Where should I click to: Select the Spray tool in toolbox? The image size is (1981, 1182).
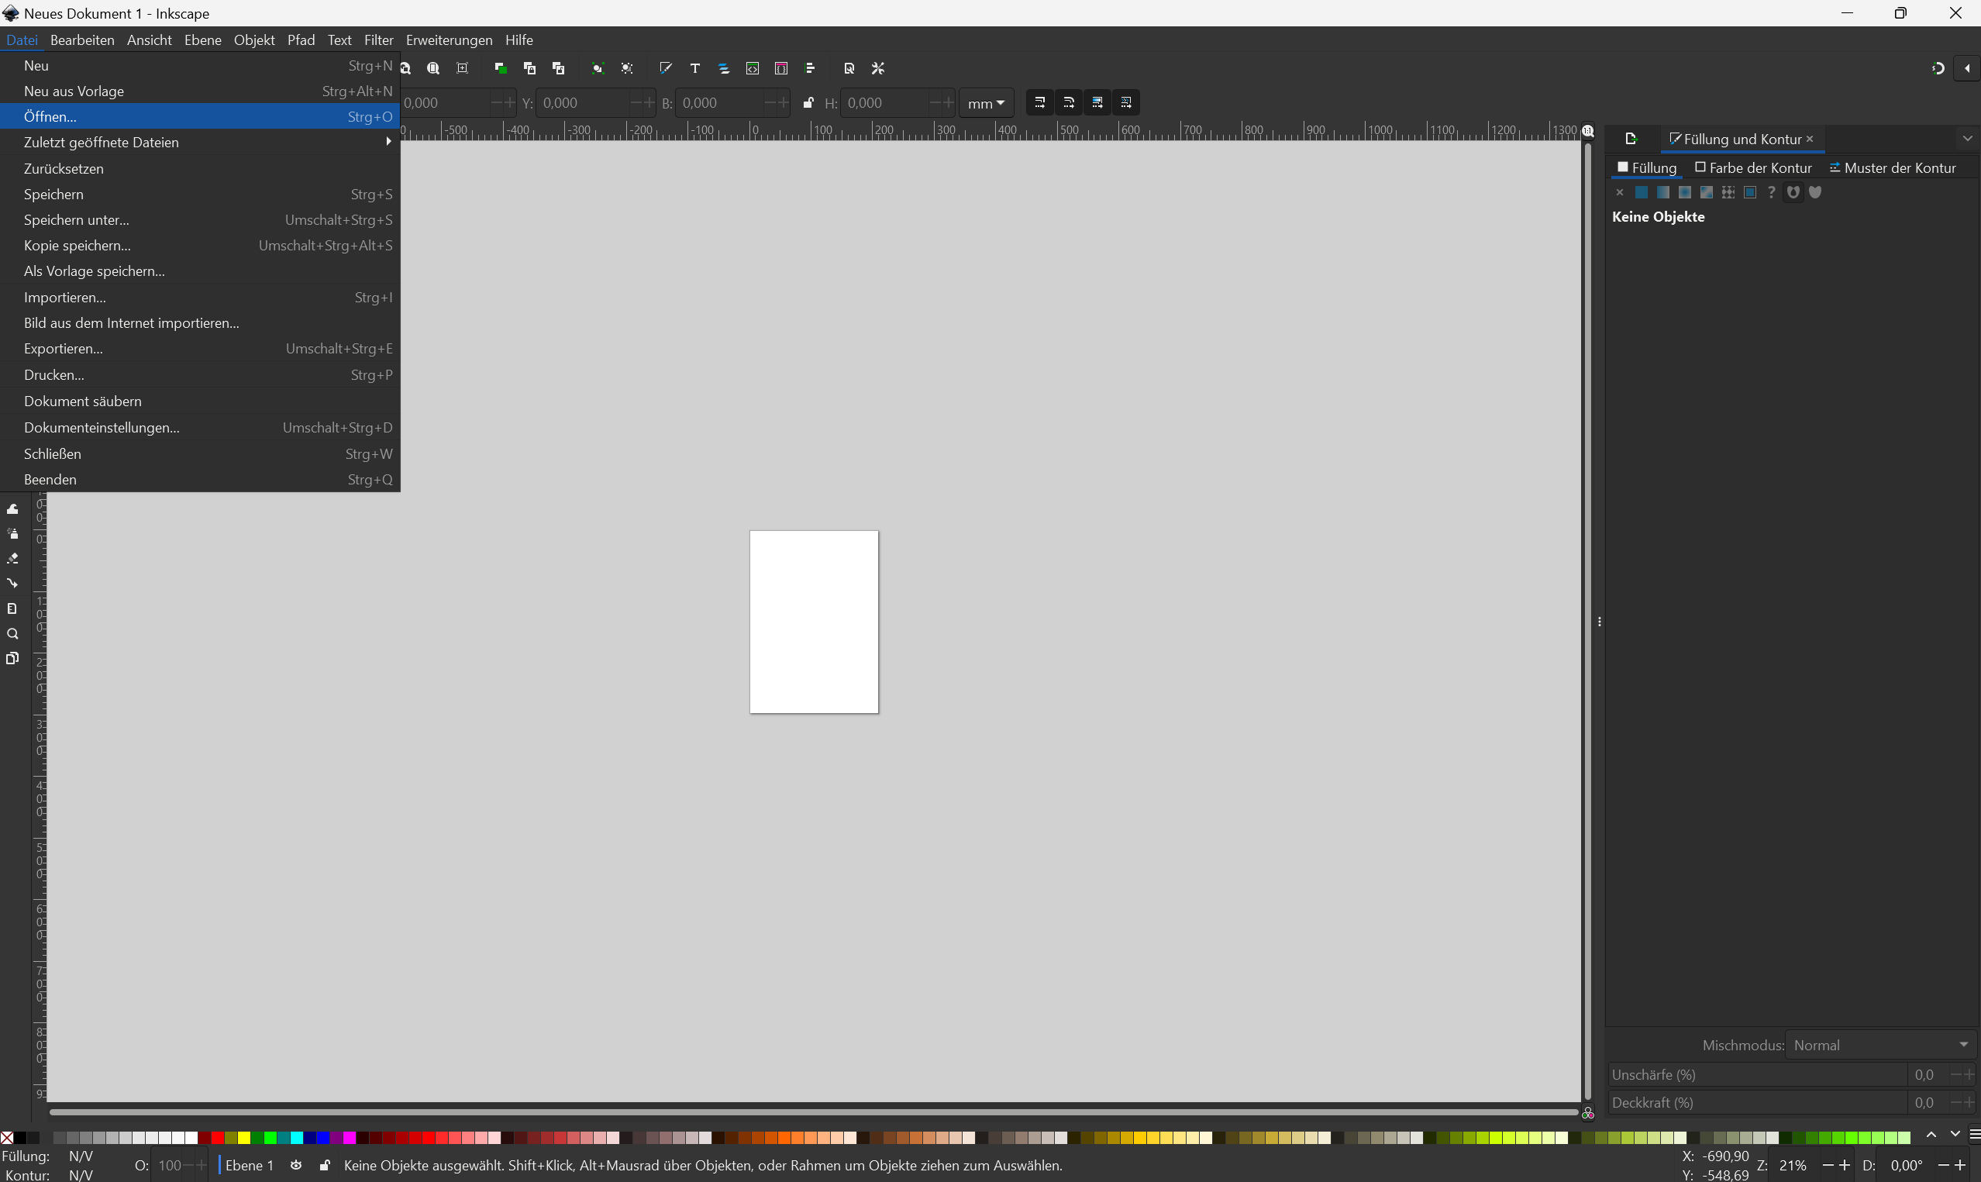pyautogui.click(x=12, y=534)
